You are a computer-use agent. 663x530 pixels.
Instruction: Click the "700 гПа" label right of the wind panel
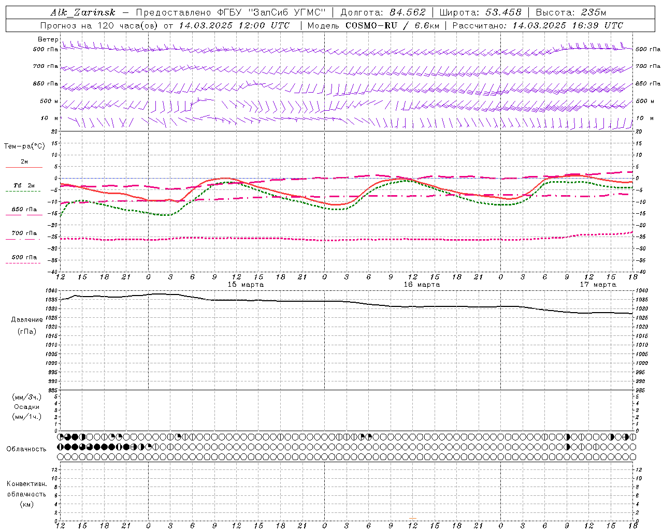(648, 66)
